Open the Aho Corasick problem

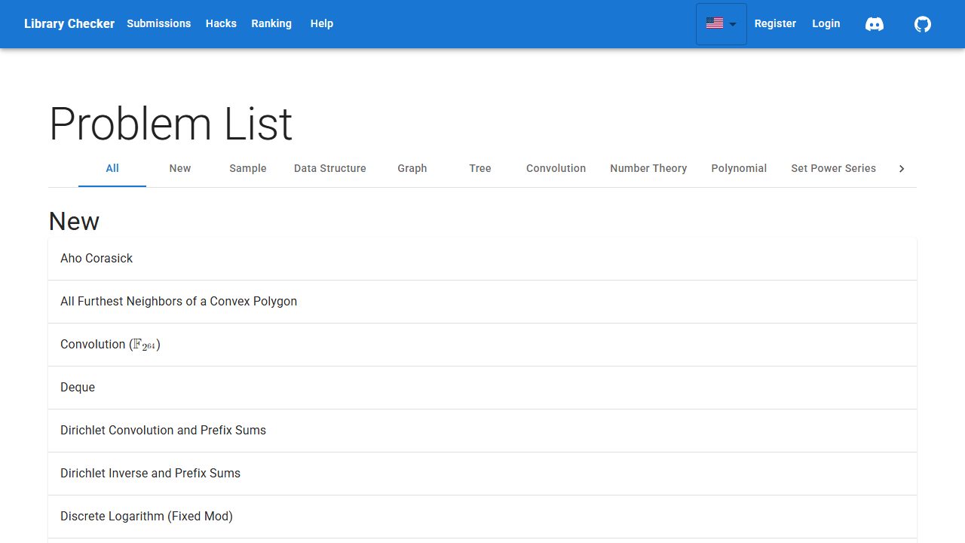tap(482, 259)
